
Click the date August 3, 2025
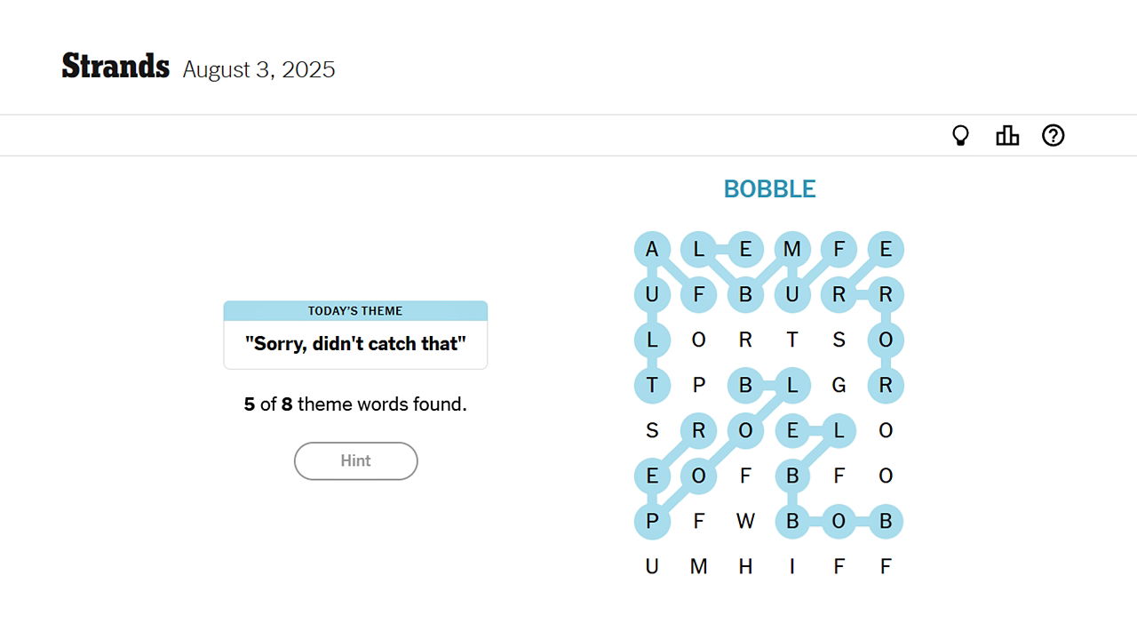tap(258, 69)
